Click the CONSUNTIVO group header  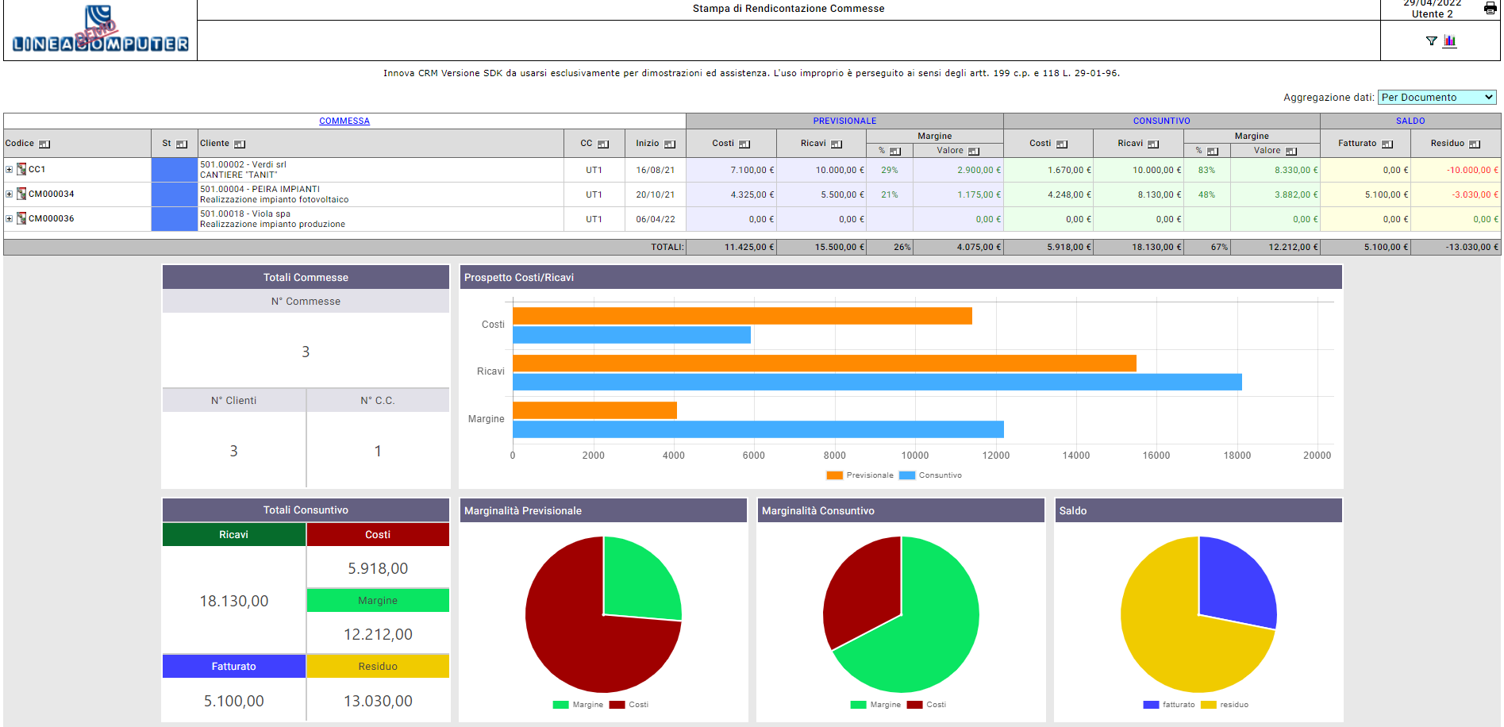(x=1161, y=121)
